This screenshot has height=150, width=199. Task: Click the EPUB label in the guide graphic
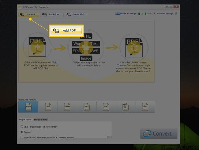pyautogui.click(x=78, y=51)
